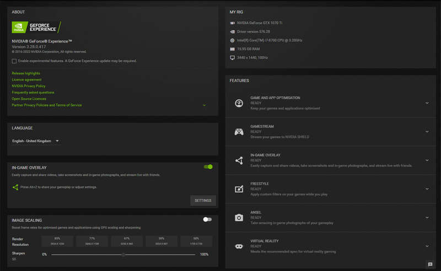
Task: Expand the Freestyle feature chevron
Action: point(427,188)
